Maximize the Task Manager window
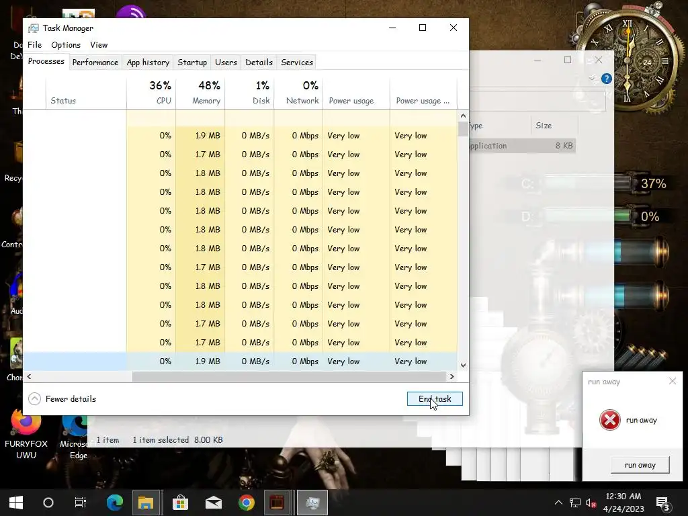The image size is (688, 516). pos(423,28)
